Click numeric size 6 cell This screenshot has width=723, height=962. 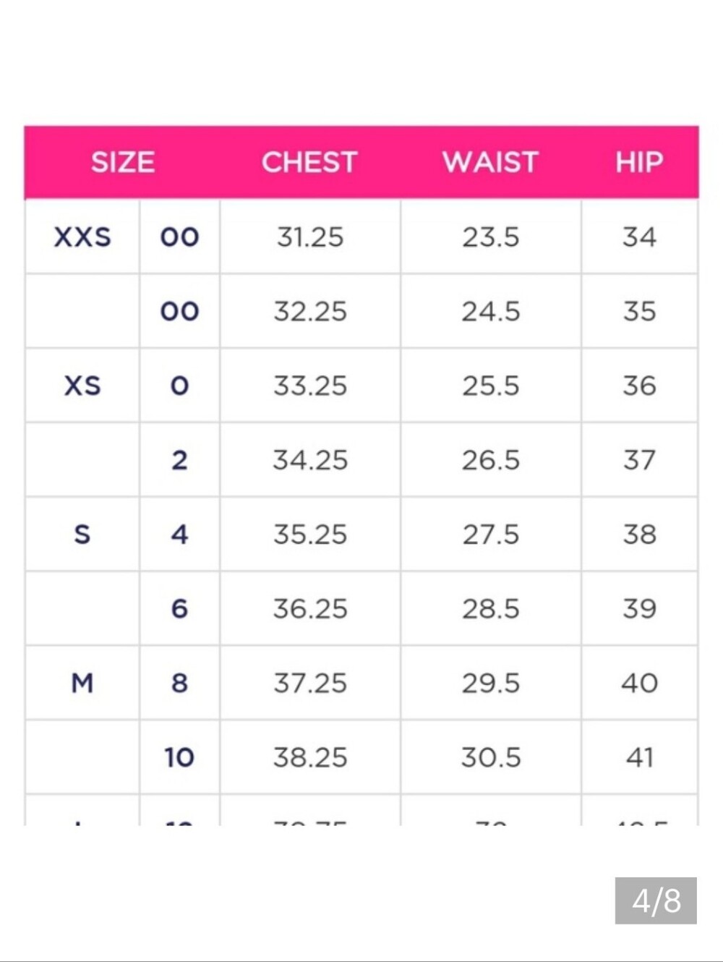(179, 609)
